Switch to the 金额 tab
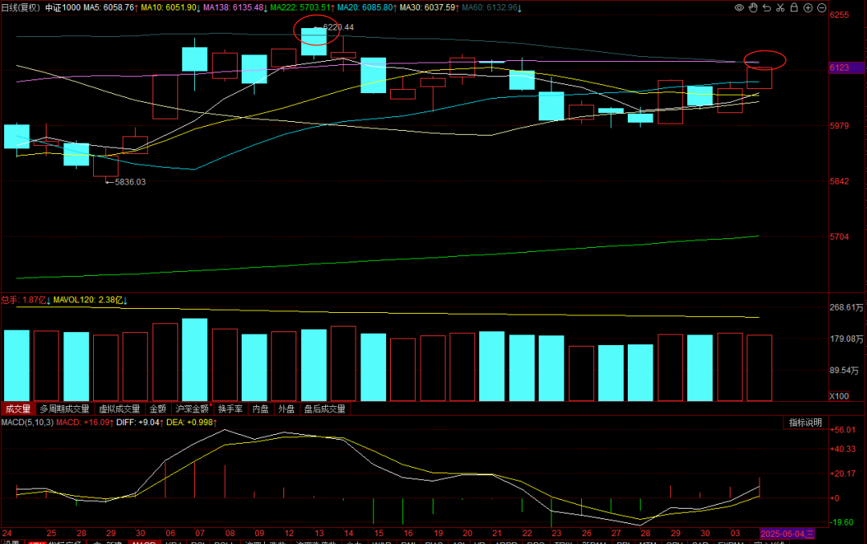Screen dimensions: 867x544 tap(158, 409)
